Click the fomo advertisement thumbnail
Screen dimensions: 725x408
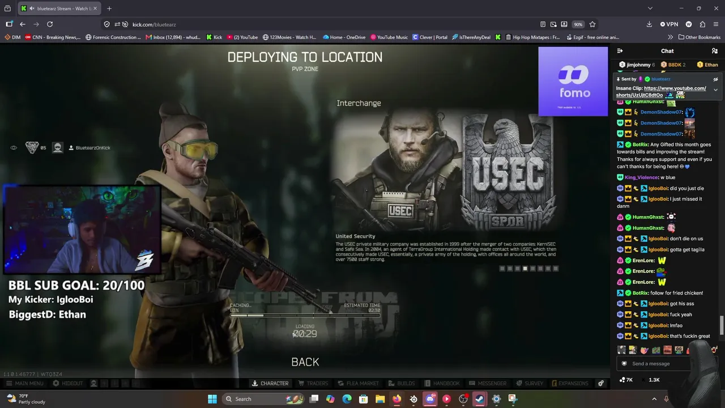[573, 81]
